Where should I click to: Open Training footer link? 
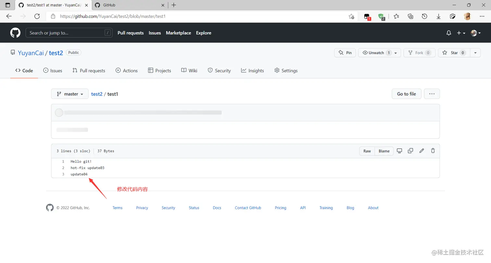(x=326, y=208)
